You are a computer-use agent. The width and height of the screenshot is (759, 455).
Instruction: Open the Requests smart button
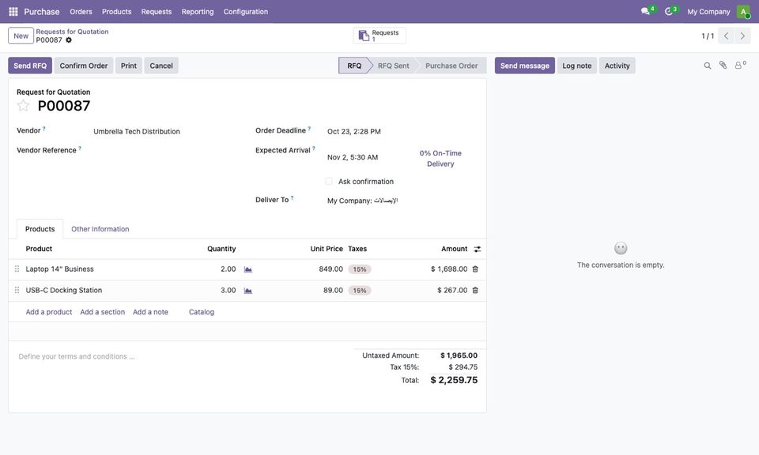click(x=379, y=36)
